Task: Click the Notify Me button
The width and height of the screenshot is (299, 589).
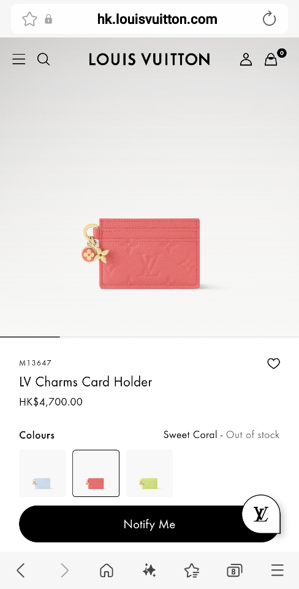Action: pyautogui.click(x=149, y=524)
